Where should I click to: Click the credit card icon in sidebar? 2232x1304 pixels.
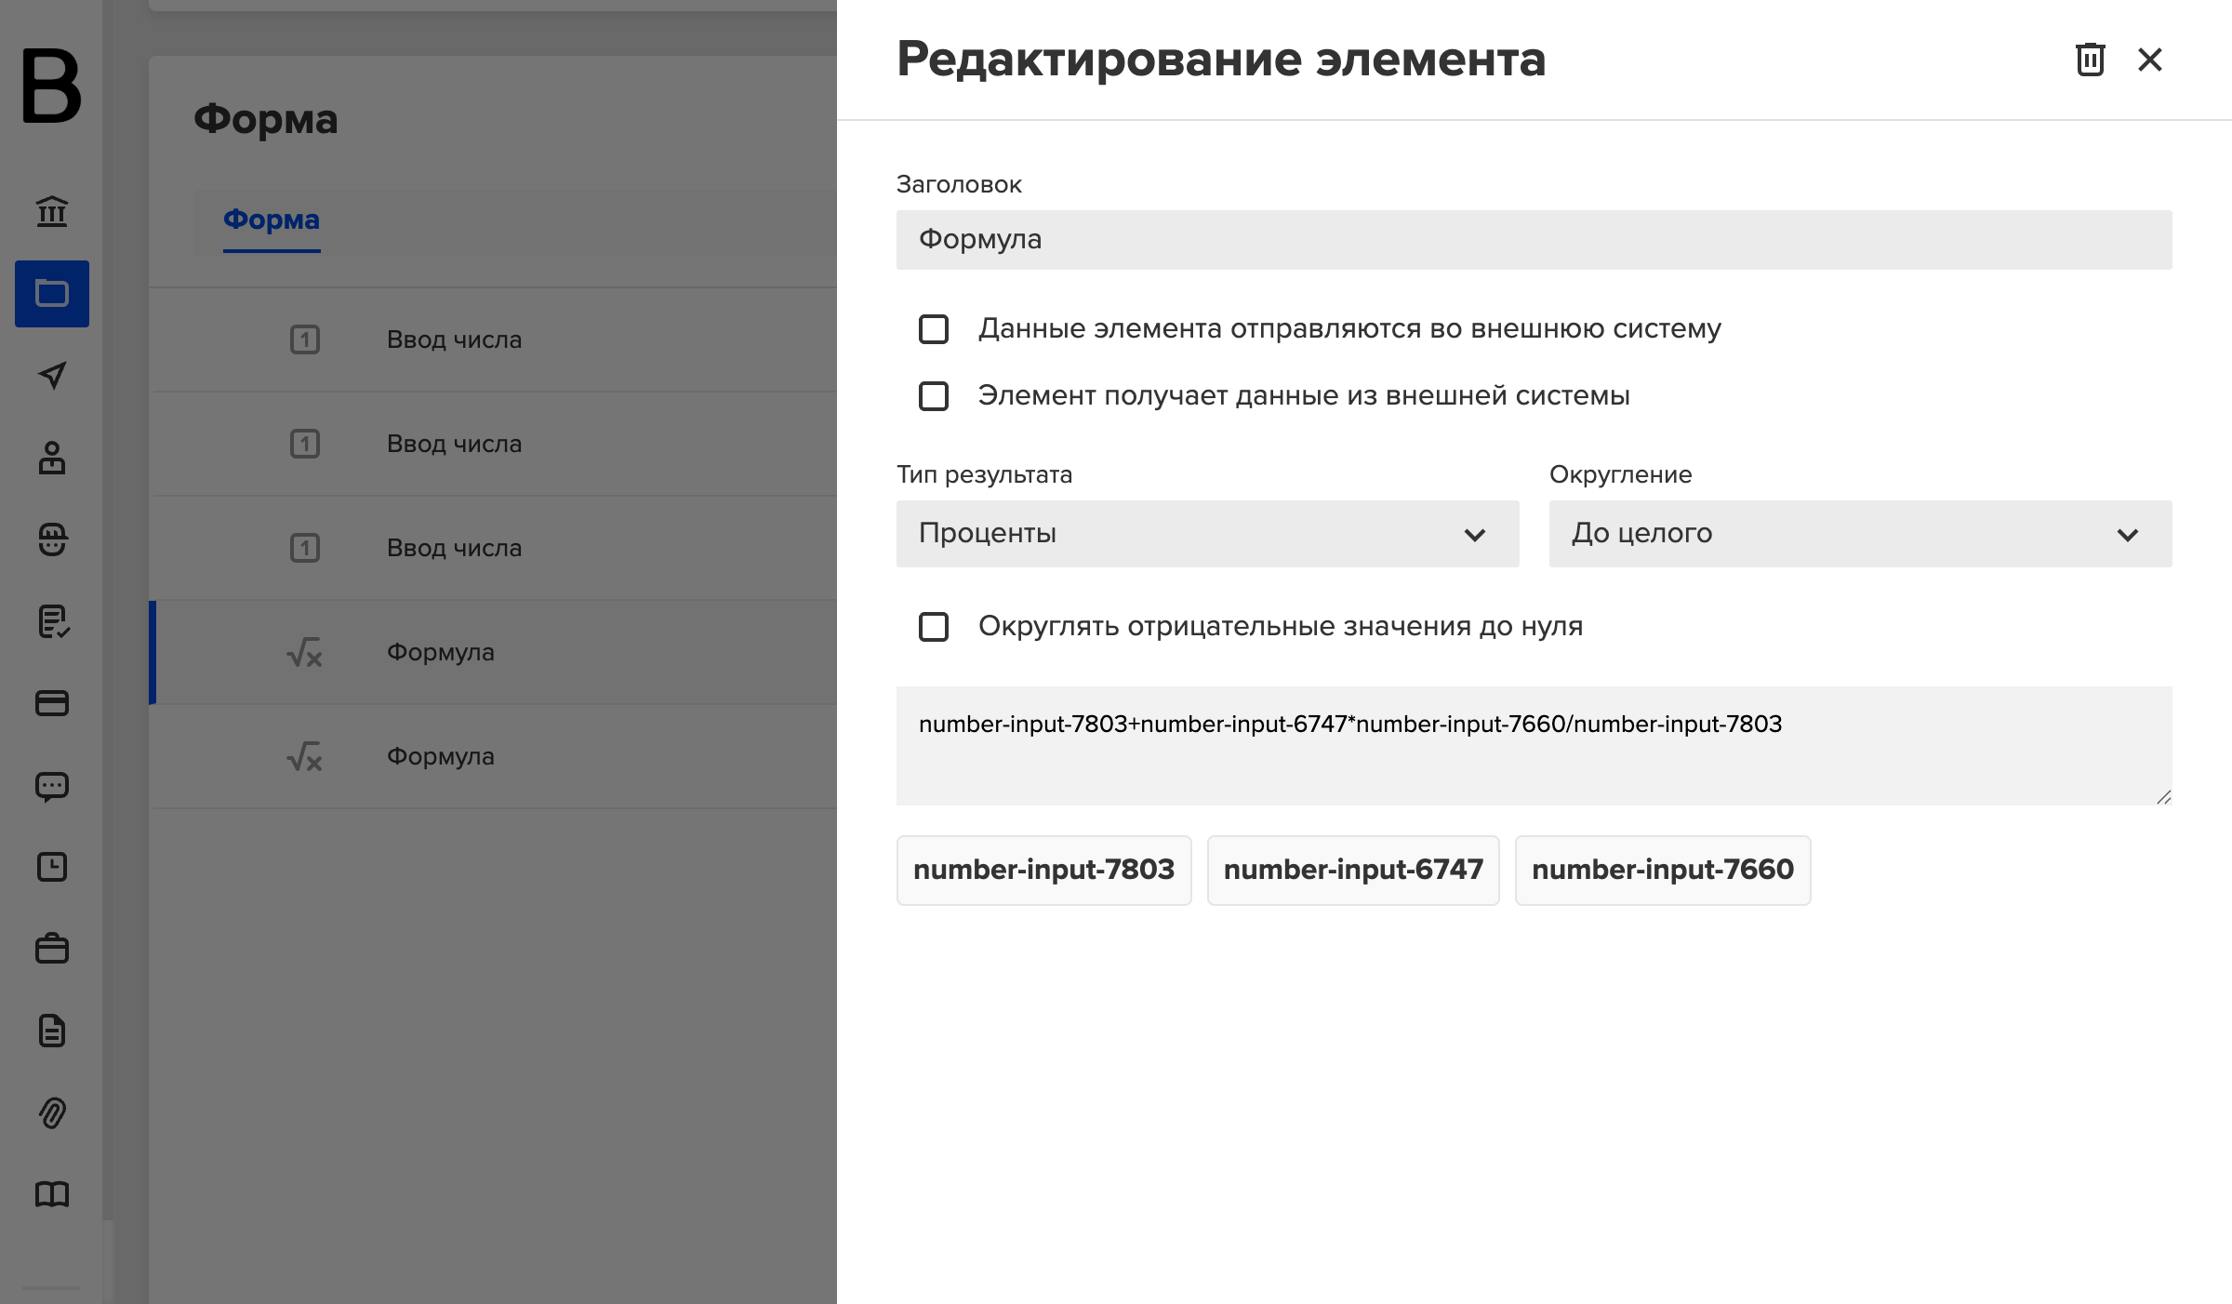pos(52,702)
